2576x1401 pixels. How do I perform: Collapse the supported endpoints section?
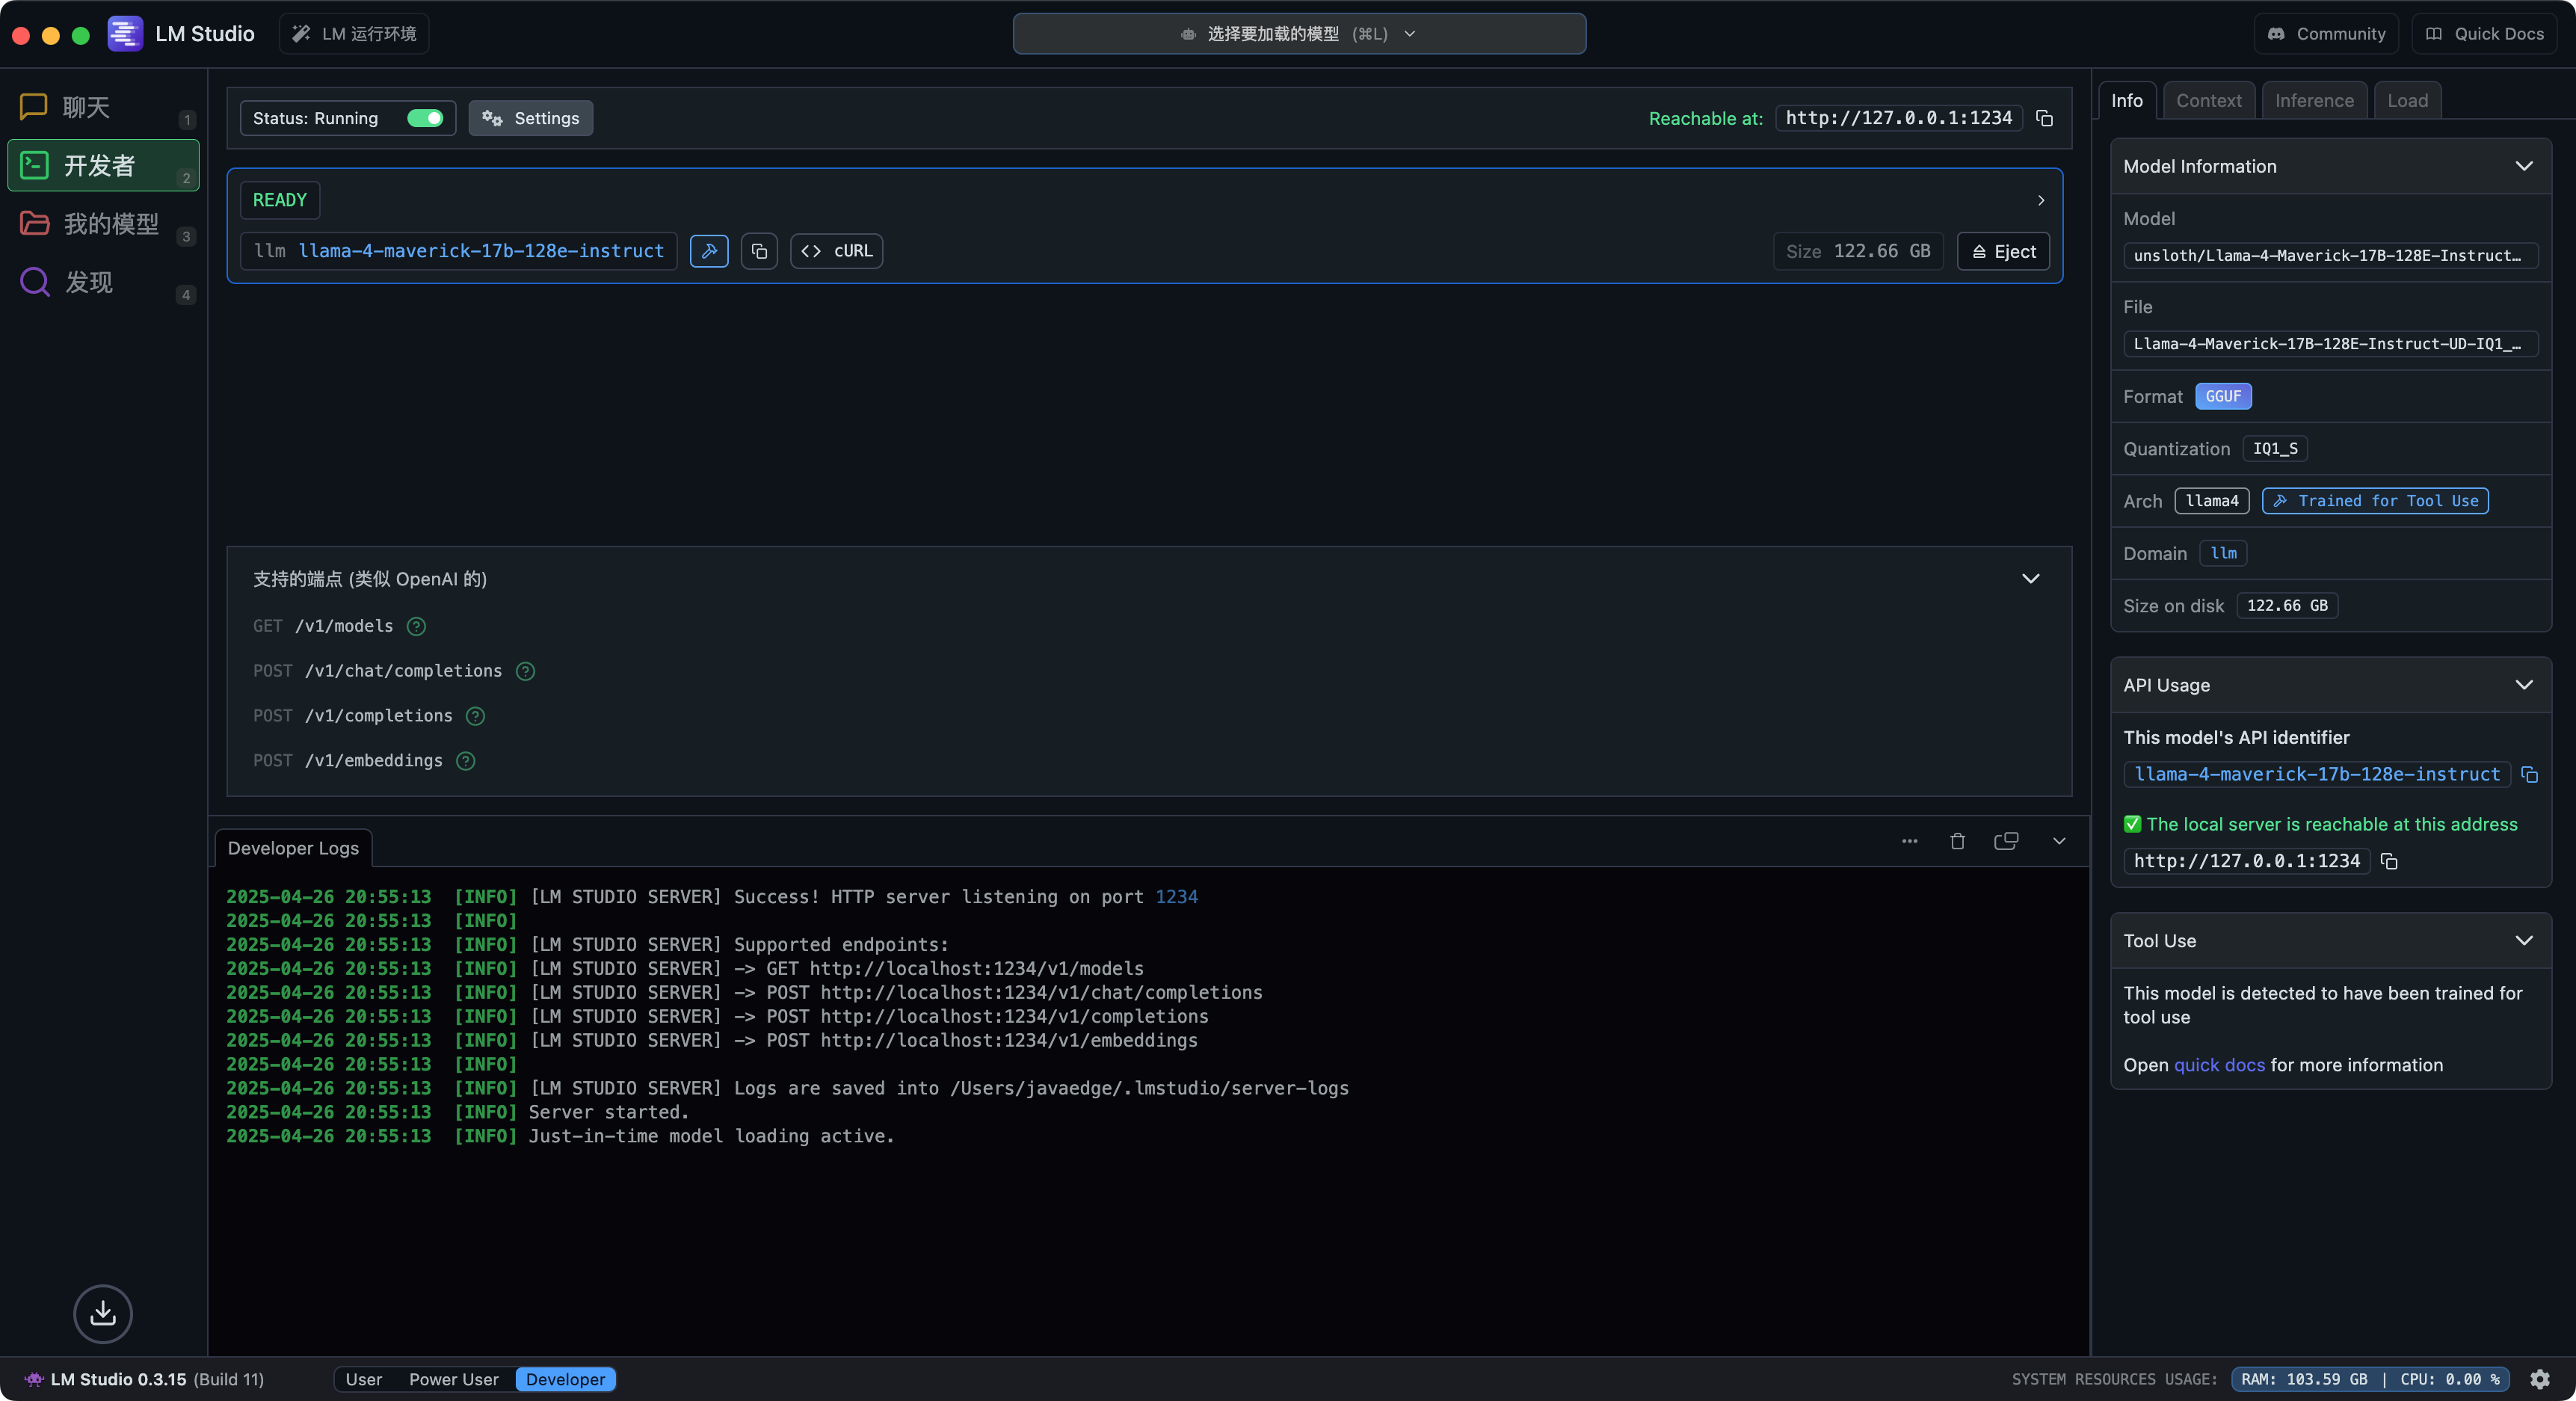click(x=2030, y=579)
